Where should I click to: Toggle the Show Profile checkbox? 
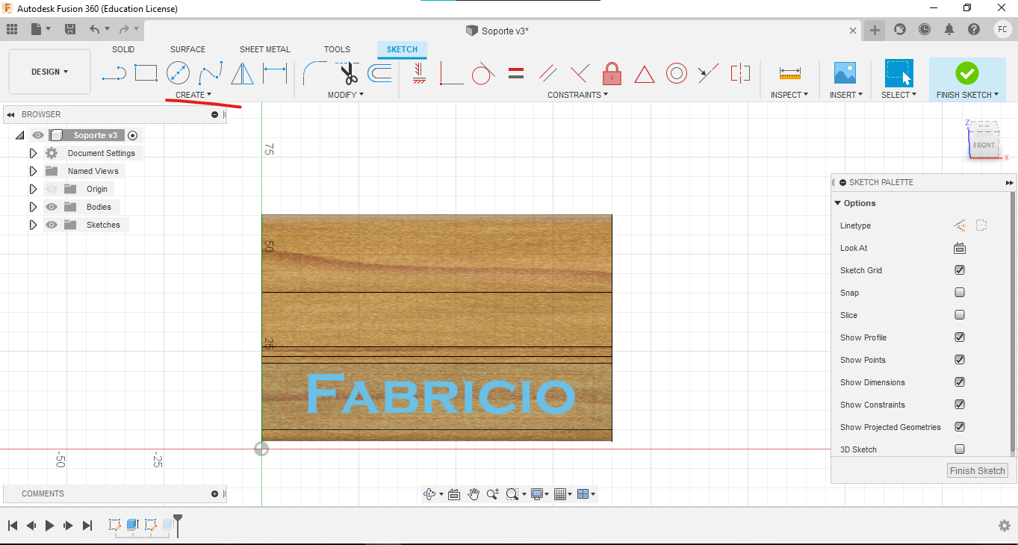click(960, 337)
